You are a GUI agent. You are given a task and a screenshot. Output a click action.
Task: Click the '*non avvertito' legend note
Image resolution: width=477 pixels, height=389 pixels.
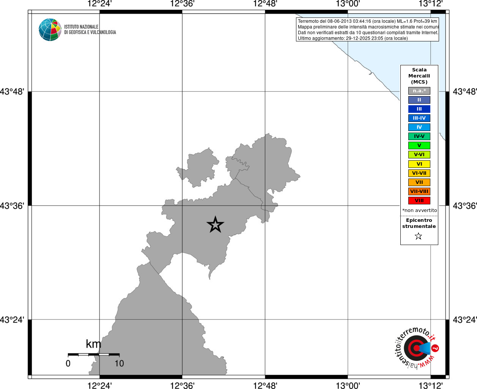coord(419,210)
